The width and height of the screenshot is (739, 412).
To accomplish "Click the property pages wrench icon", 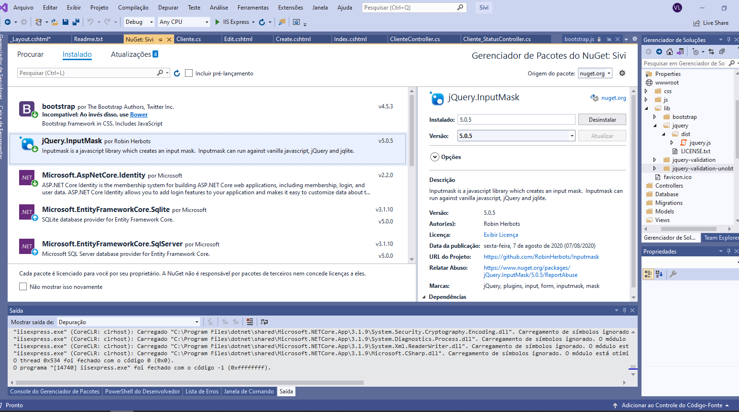I will (673, 274).
